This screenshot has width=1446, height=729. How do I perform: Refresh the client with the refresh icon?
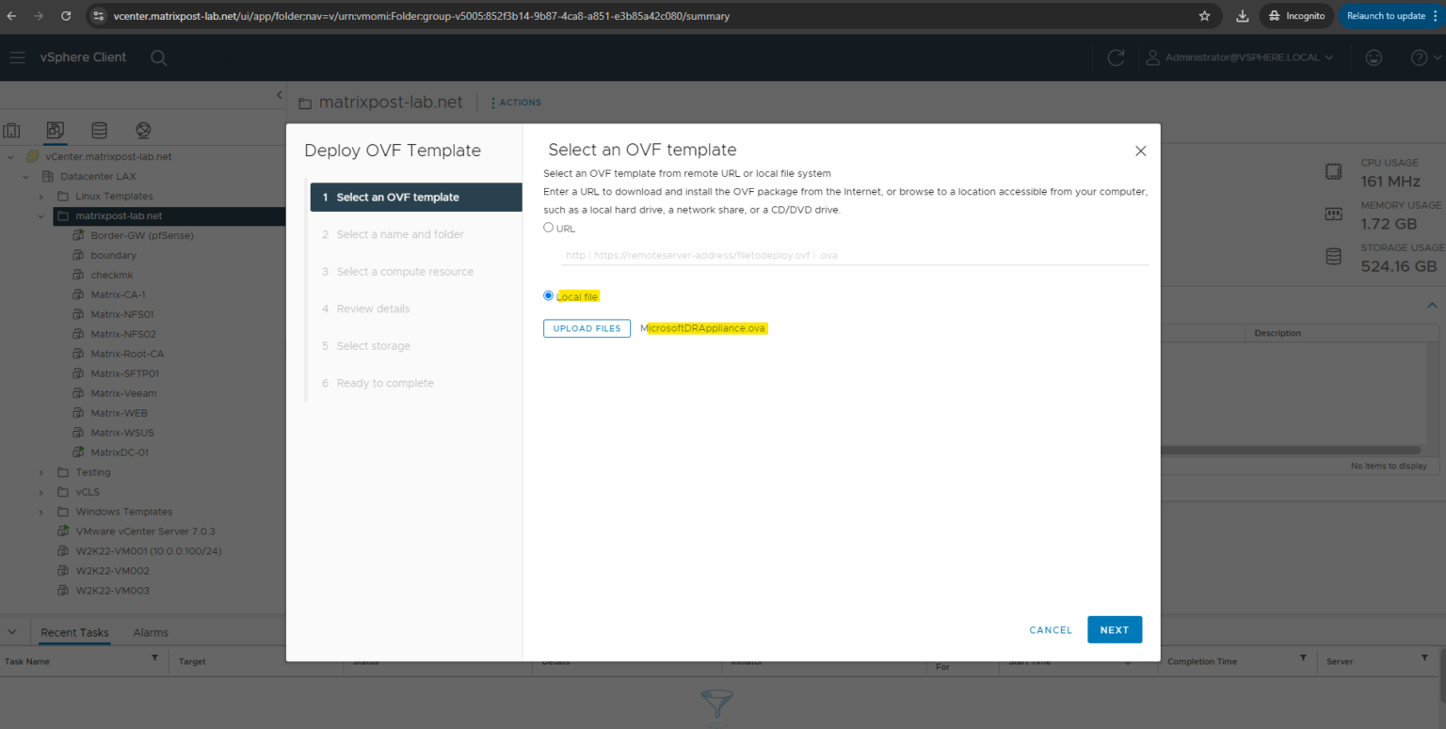pyautogui.click(x=1116, y=57)
